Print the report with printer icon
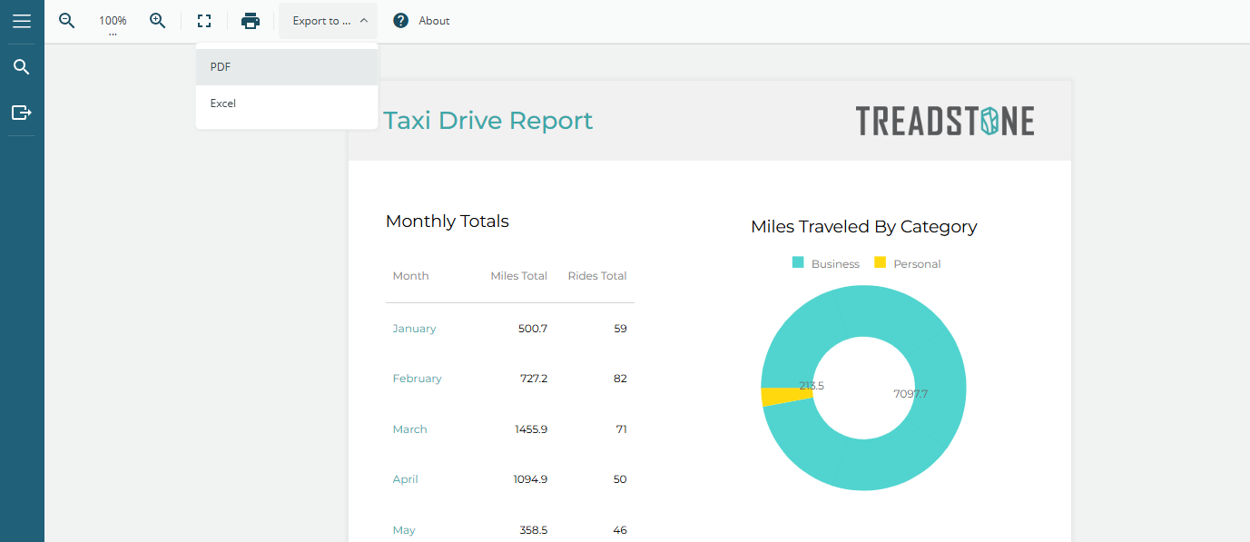The width and height of the screenshot is (1250, 542). (x=251, y=21)
